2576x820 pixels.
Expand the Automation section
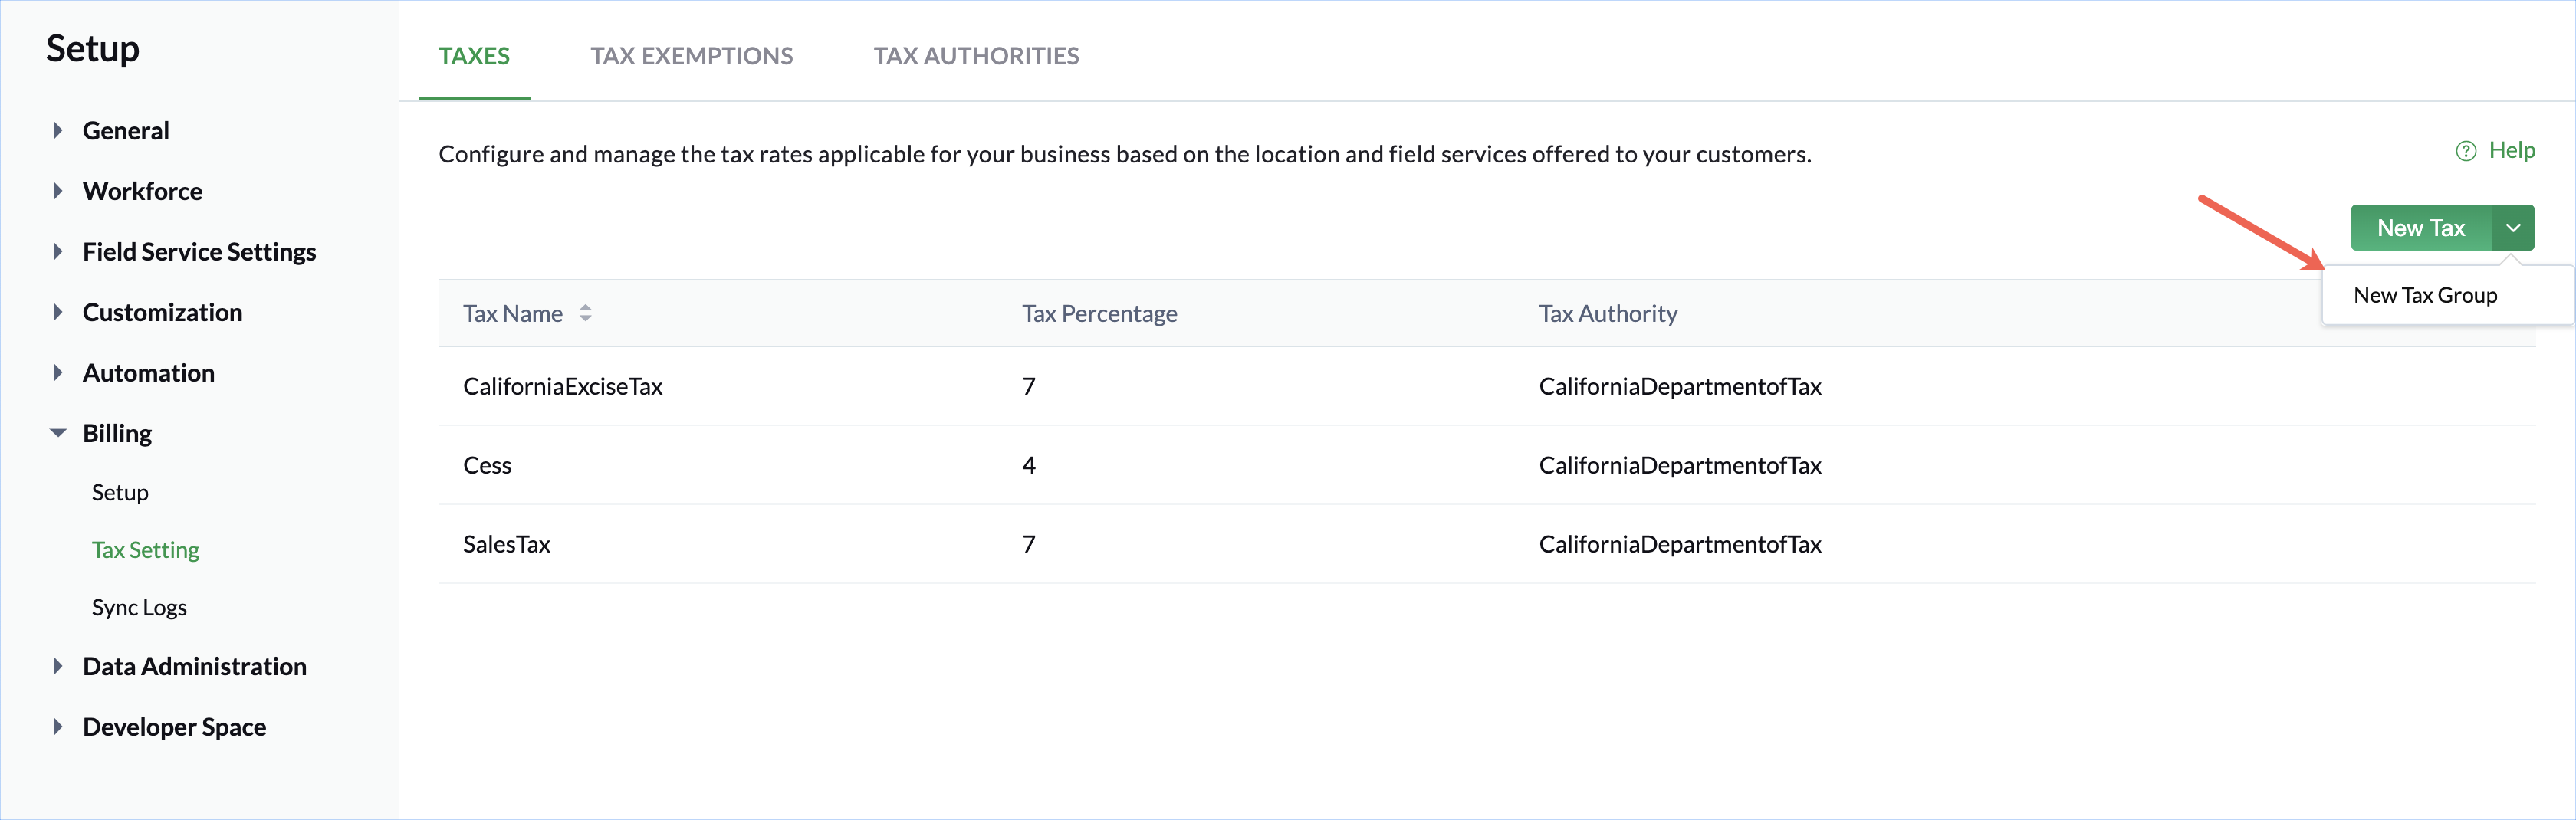pos(58,373)
